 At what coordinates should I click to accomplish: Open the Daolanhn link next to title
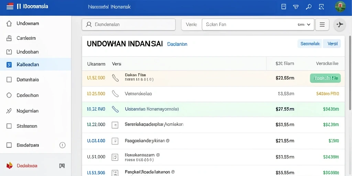tap(177, 44)
